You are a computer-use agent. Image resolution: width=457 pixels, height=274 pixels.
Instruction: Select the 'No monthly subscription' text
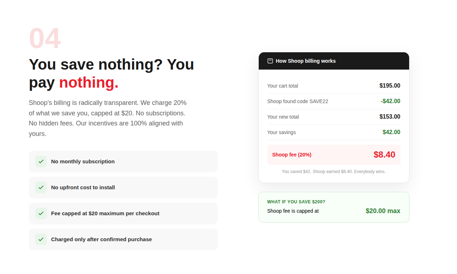pos(83,162)
